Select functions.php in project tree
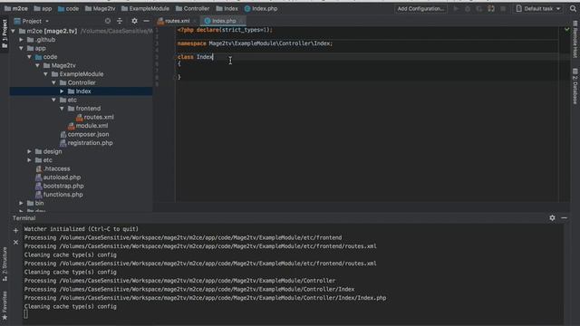580x326 pixels. (x=59, y=195)
